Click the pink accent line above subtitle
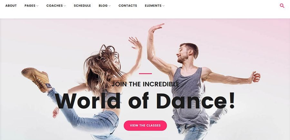 pos(145,74)
